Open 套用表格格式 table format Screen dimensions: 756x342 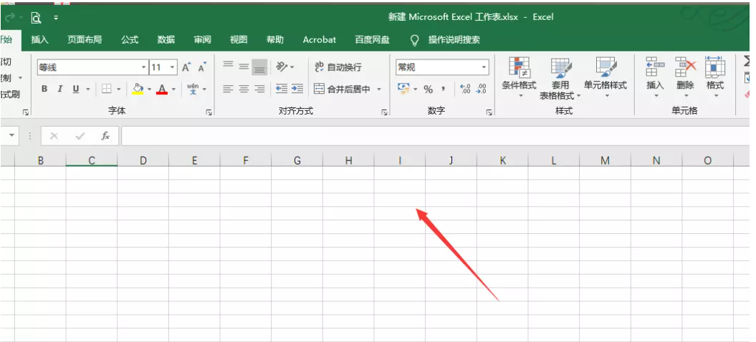pyautogui.click(x=560, y=79)
